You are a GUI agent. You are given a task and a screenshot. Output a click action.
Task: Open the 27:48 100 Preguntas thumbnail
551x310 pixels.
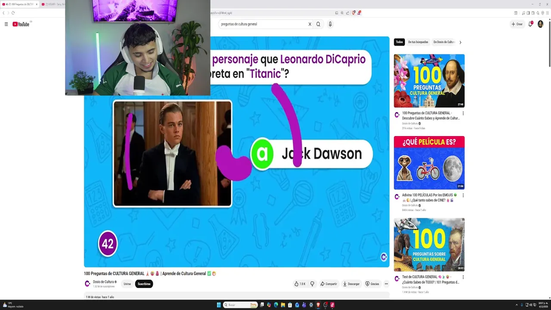pyautogui.click(x=429, y=81)
